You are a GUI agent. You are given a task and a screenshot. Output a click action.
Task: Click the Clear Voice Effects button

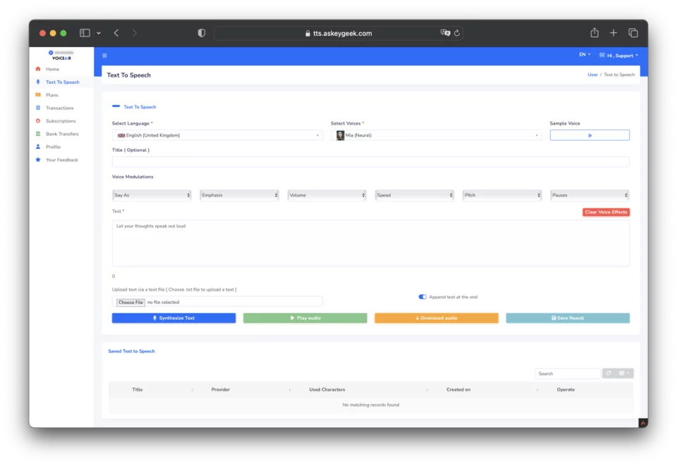click(x=605, y=212)
